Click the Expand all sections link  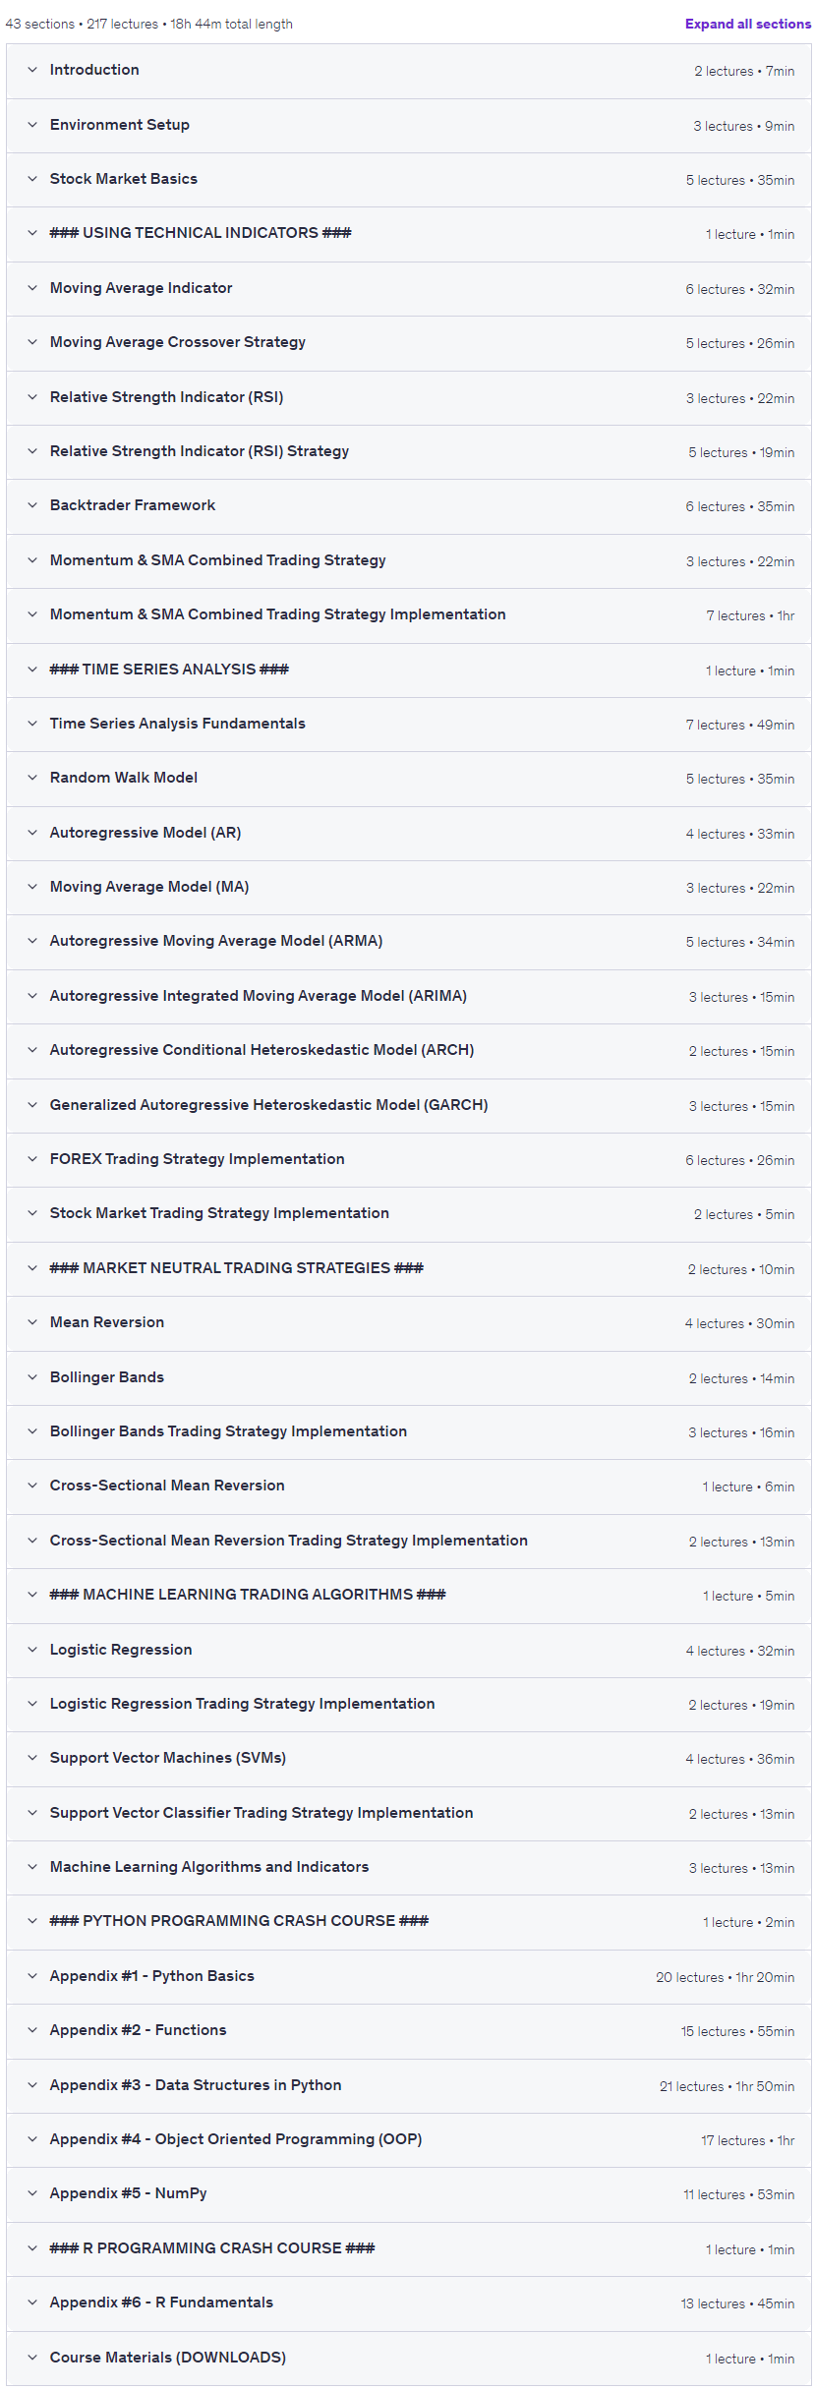747,24
